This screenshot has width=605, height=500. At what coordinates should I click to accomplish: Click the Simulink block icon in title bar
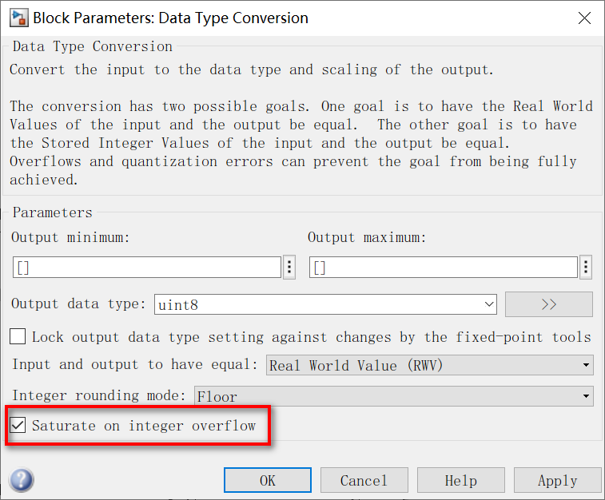[x=19, y=18]
